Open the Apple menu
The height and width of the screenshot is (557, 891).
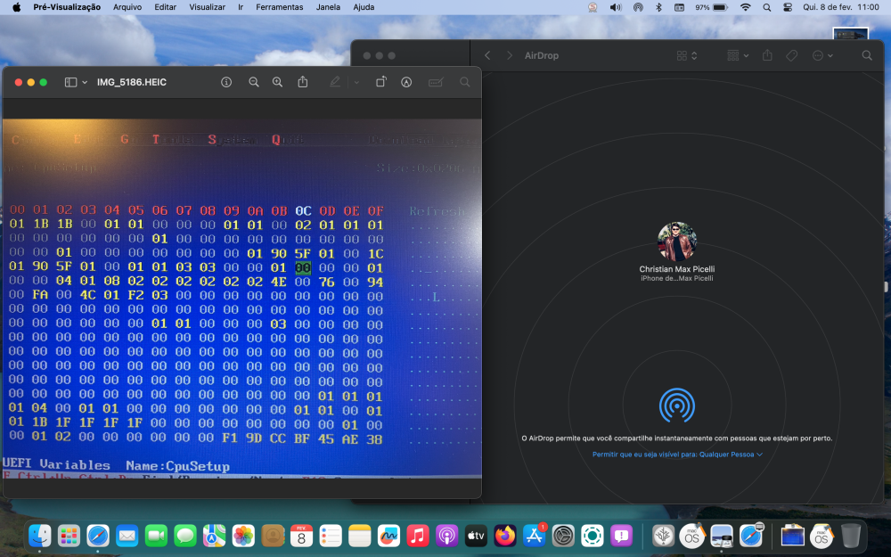pyautogui.click(x=16, y=7)
